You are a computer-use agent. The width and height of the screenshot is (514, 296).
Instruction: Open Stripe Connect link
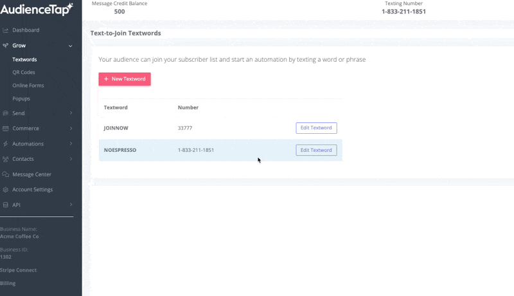click(x=19, y=270)
